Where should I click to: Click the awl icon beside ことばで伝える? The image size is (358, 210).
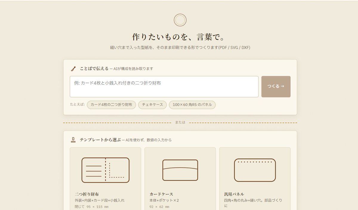point(73,69)
